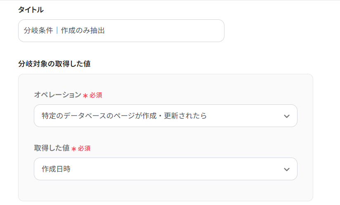Screen dimensions: 340x205
Task: Click the タイトル text input field
Action: point(121,31)
